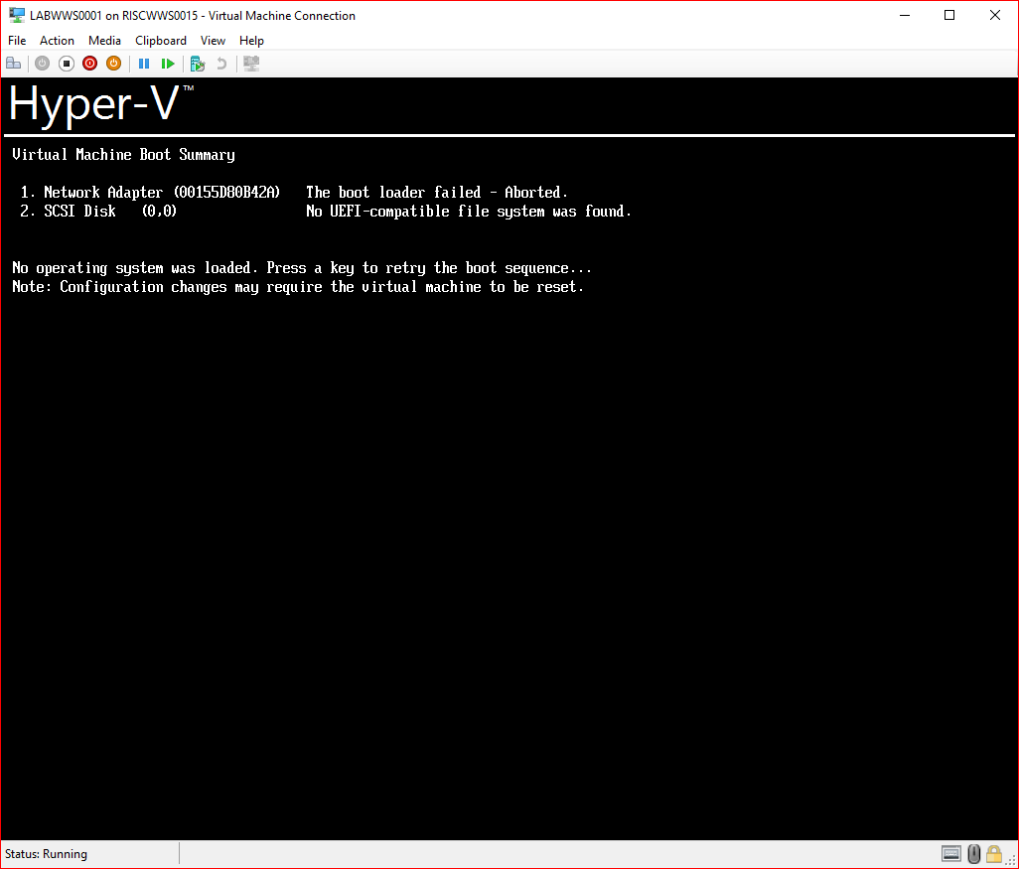This screenshot has width=1019, height=869.
Task: Click the window resize grip in the corner
Action: coord(1012,860)
